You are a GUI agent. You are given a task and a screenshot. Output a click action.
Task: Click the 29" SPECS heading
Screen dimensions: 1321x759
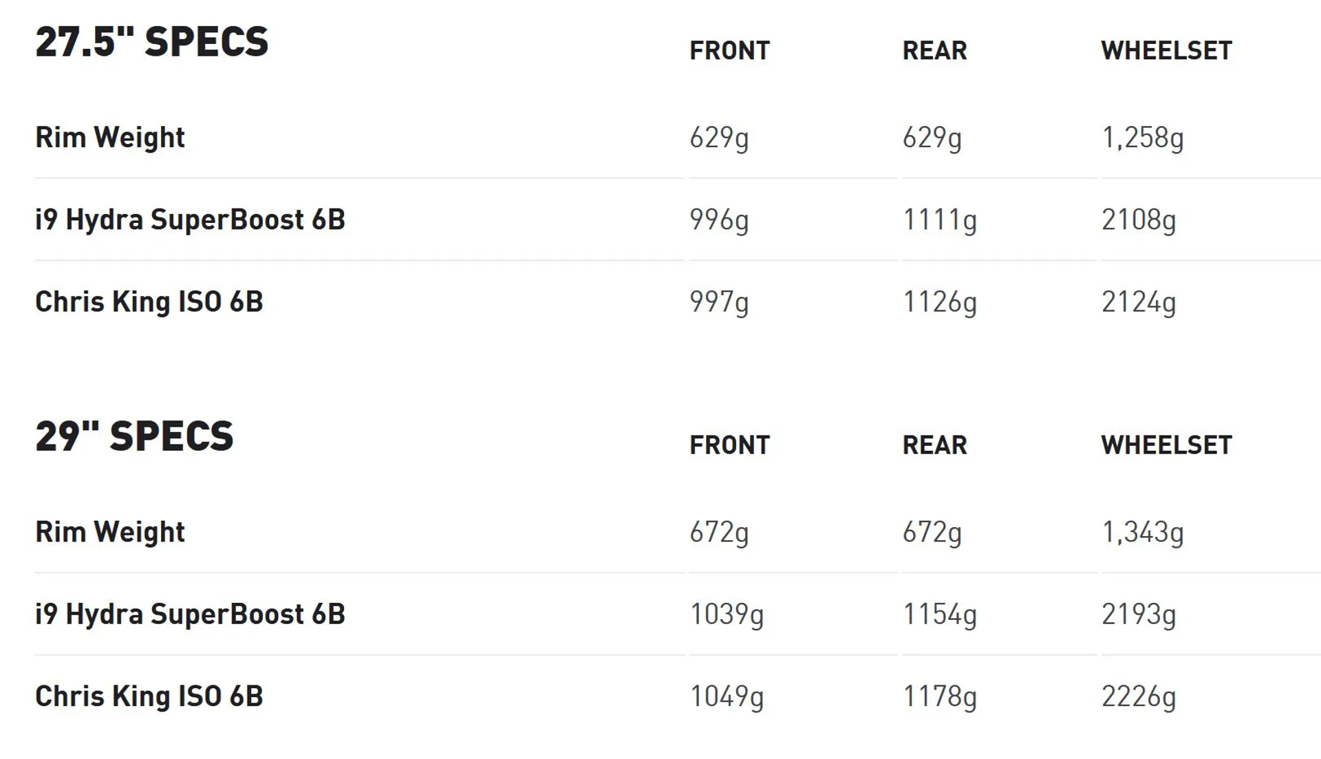point(135,436)
